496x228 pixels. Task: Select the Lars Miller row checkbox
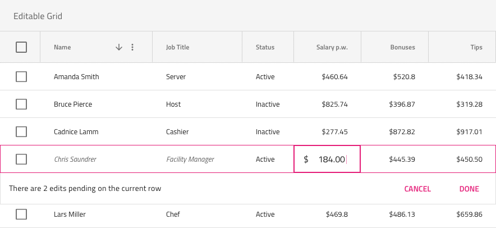click(x=21, y=214)
